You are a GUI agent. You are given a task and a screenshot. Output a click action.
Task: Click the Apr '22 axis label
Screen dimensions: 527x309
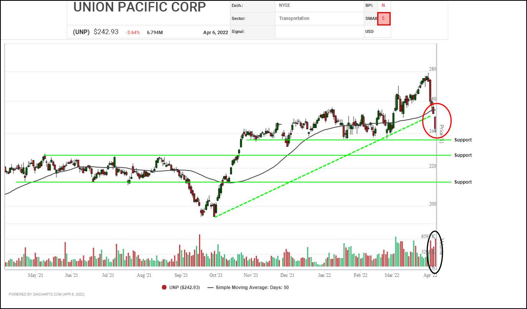coord(431,275)
